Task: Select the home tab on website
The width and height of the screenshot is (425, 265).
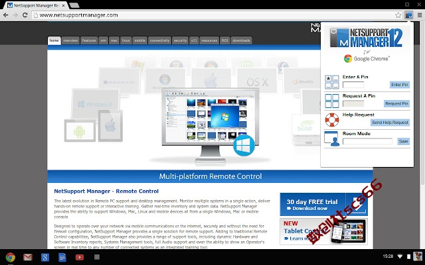Action: [54, 40]
